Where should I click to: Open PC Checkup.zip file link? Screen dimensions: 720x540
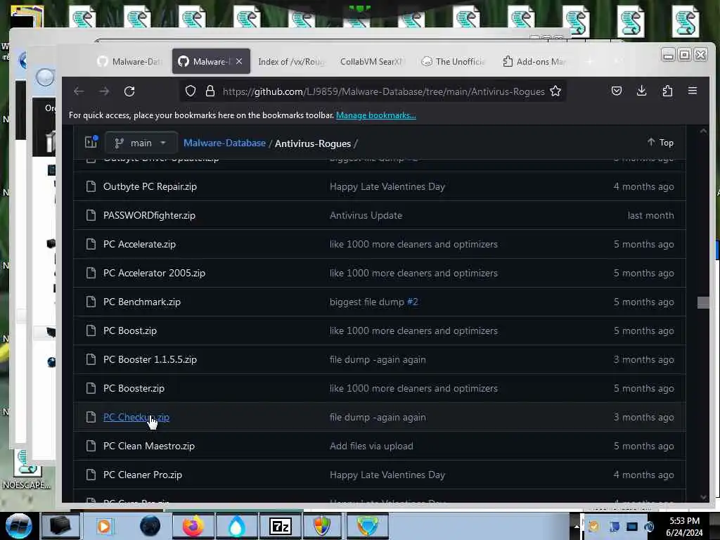pyautogui.click(x=136, y=417)
